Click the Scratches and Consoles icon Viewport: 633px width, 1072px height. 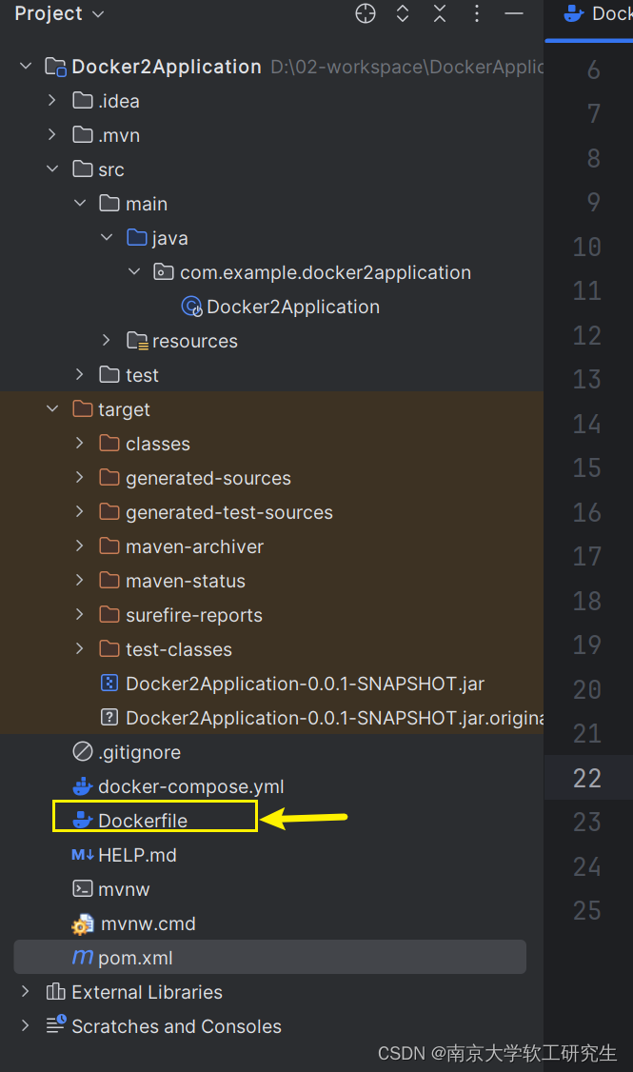(55, 1024)
